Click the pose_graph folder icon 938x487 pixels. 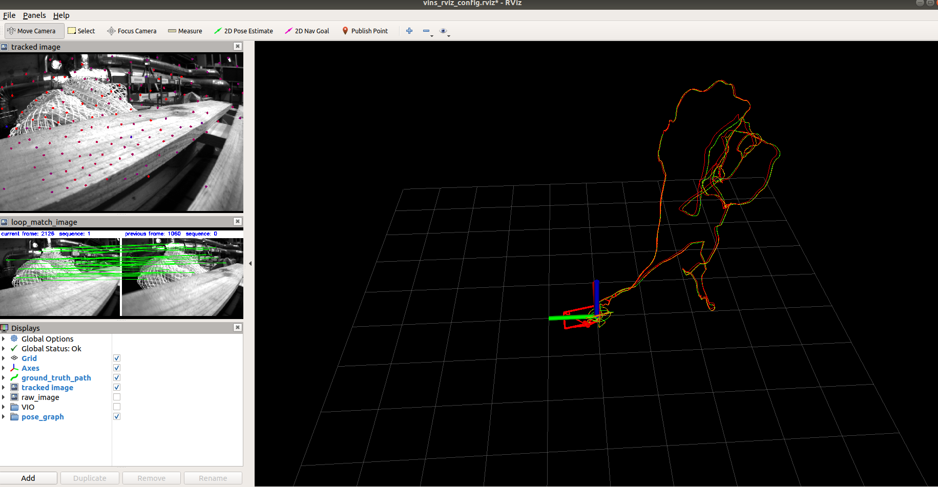[x=14, y=416]
